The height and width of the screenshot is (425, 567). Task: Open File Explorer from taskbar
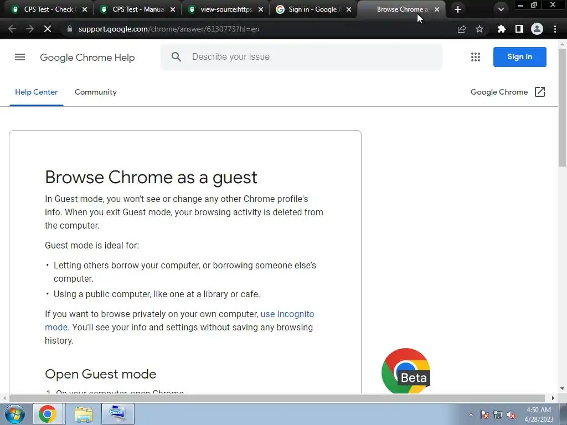[84, 414]
